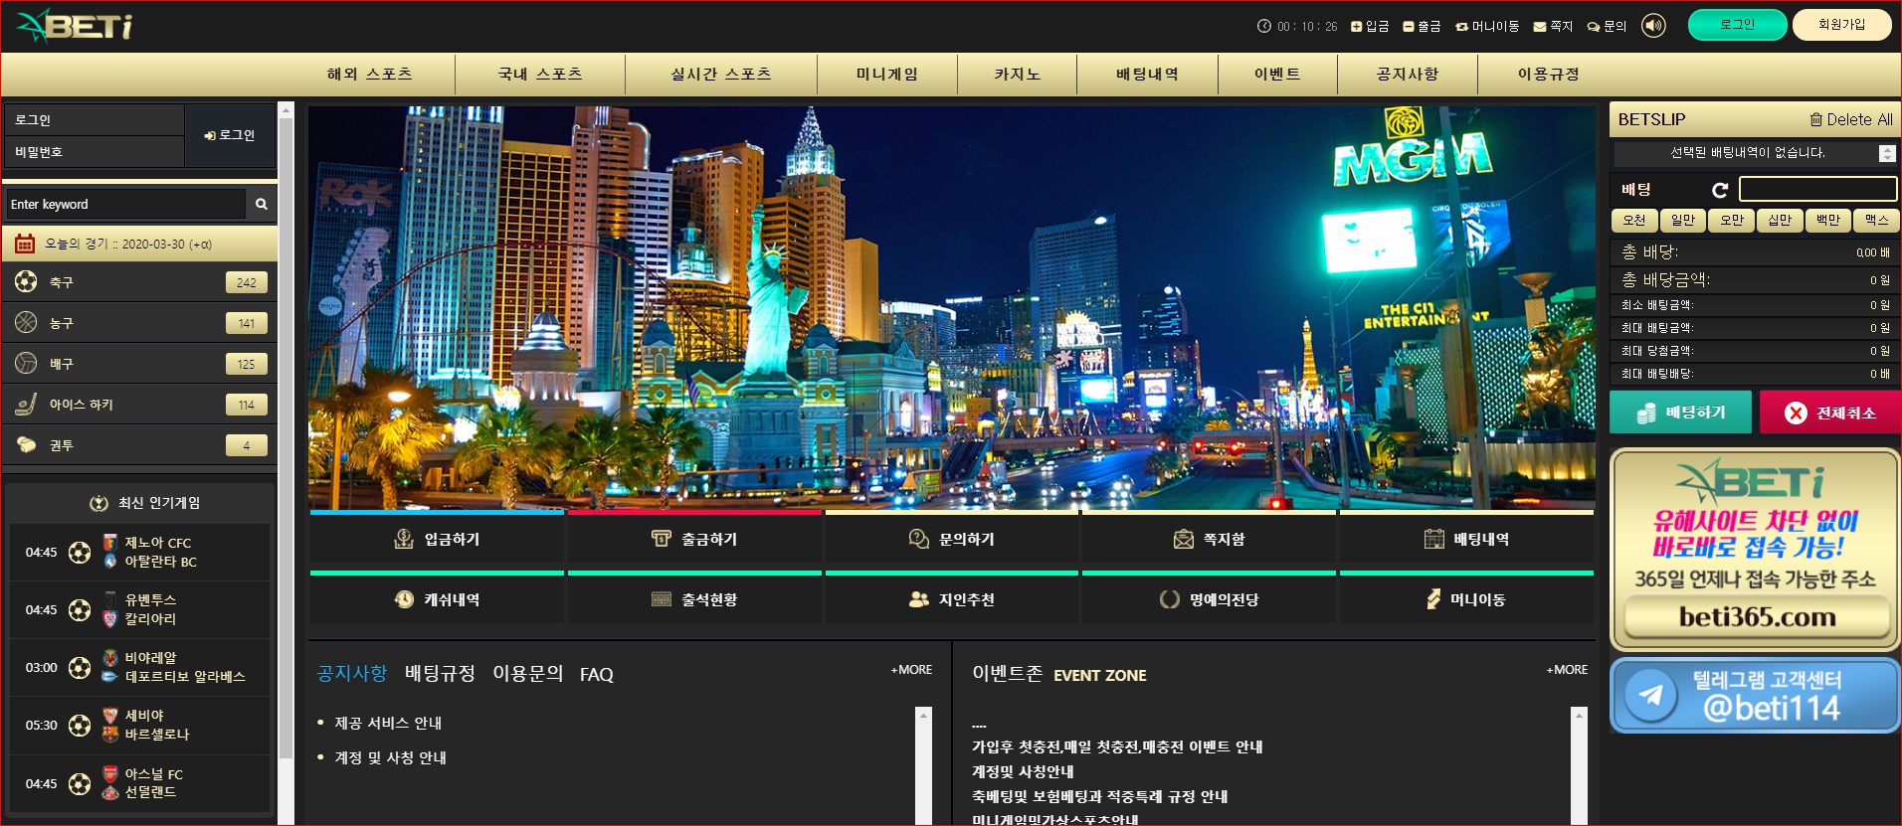This screenshot has width=1902, height=826.
Task: Open 이용규정 menu item
Action: [x=1548, y=75]
